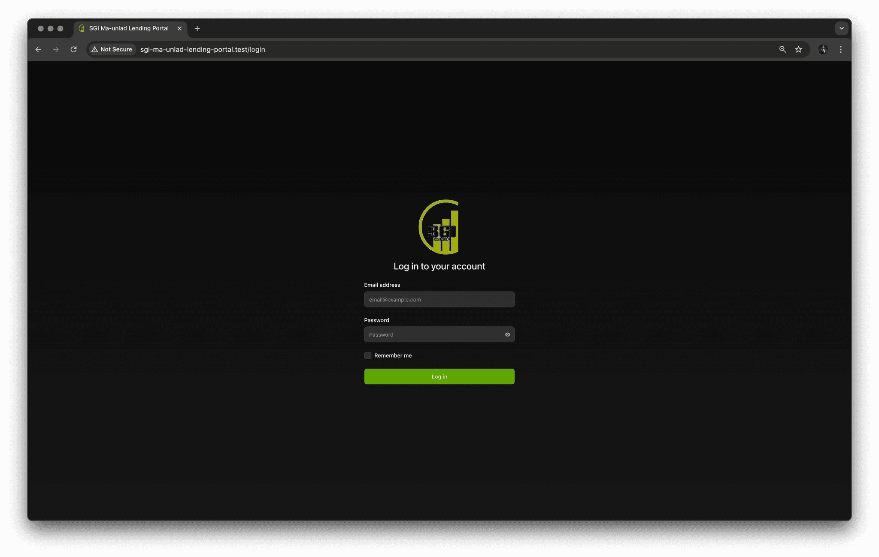Select the SGI Ma-unlad Lending Portal tab
The image size is (879, 557).
click(130, 29)
